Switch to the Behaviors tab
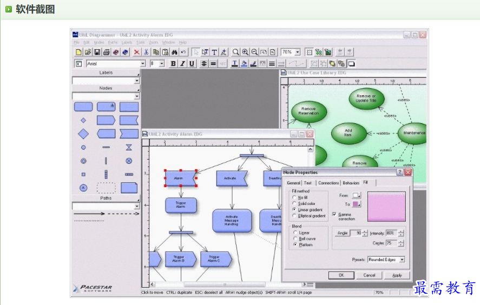480x305 pixels. 351,183
